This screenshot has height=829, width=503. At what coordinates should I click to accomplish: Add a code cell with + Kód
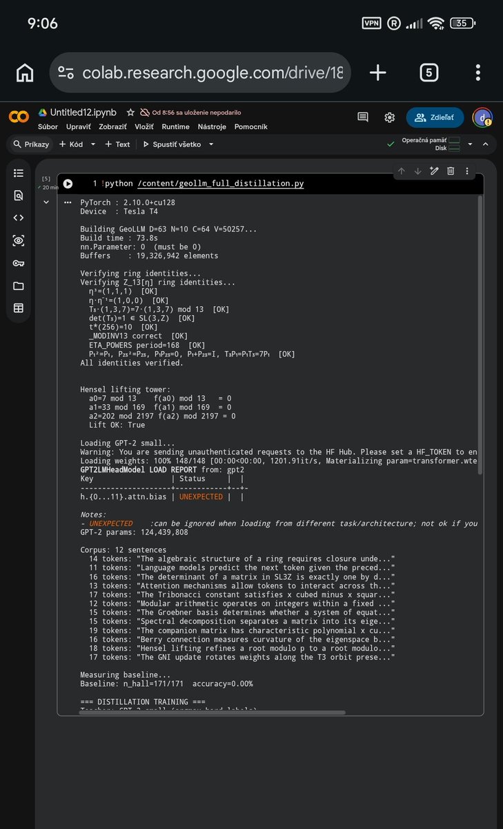(x=71, y=144)
